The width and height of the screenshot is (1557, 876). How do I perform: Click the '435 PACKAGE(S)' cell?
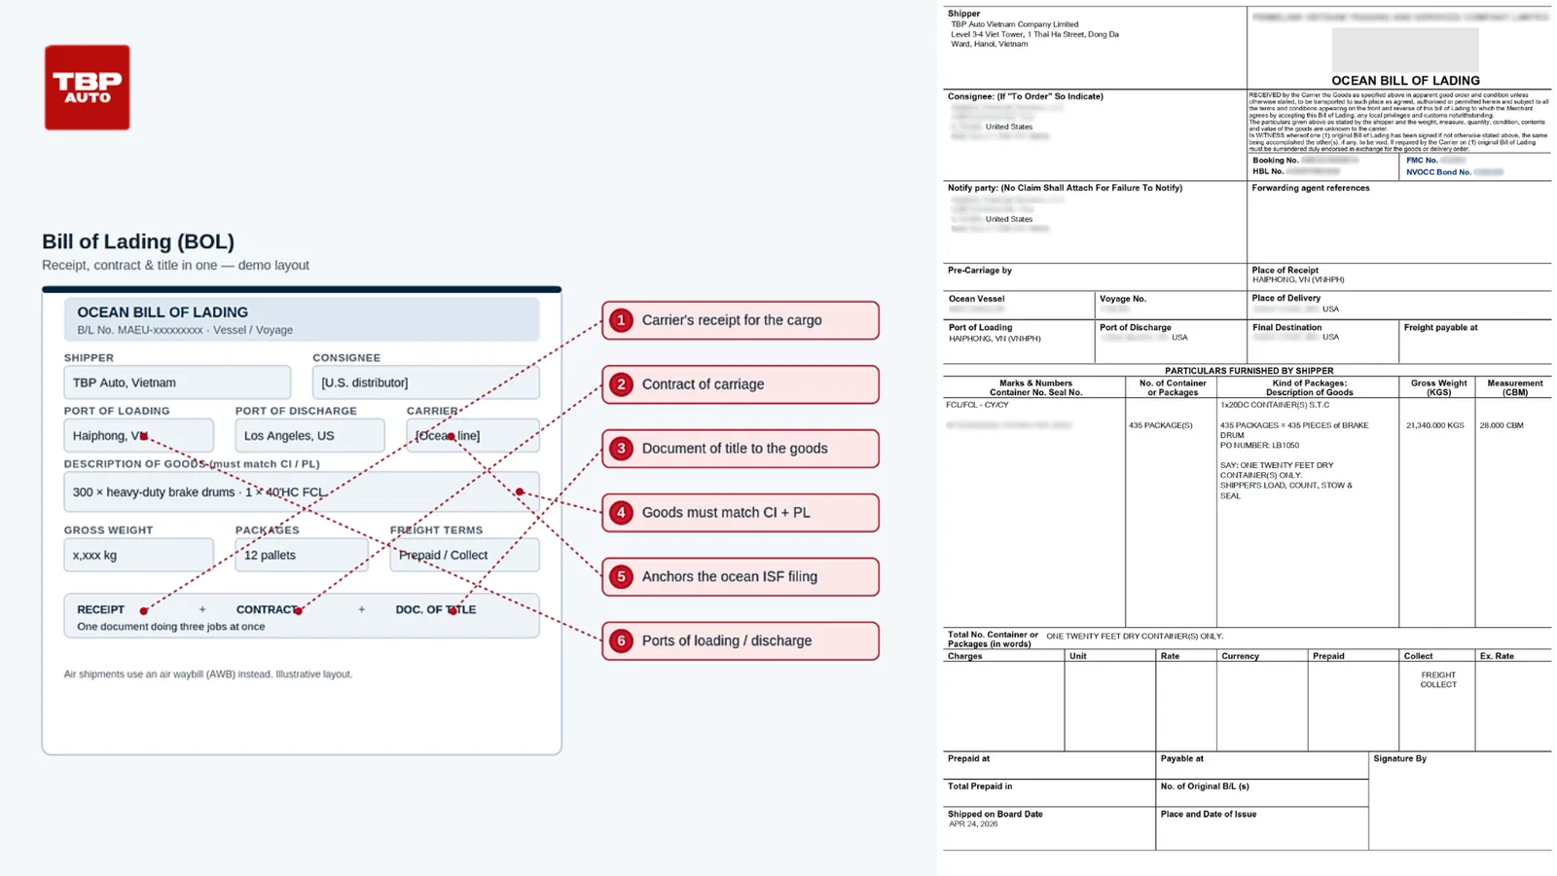pos(1160,425)
